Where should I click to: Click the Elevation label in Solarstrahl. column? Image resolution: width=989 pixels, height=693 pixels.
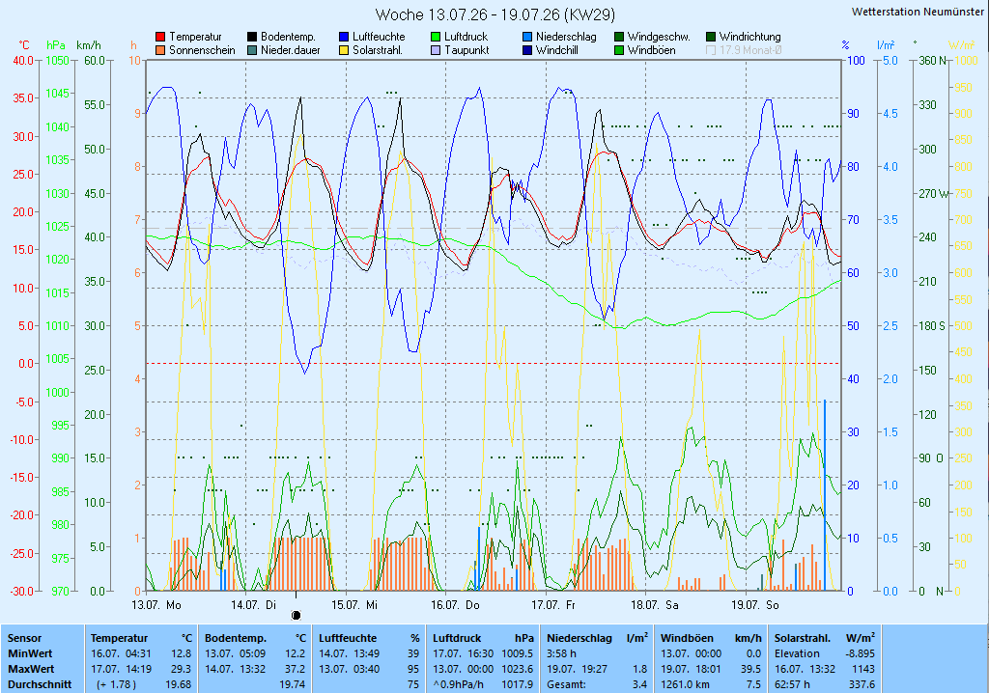point(797,653)
